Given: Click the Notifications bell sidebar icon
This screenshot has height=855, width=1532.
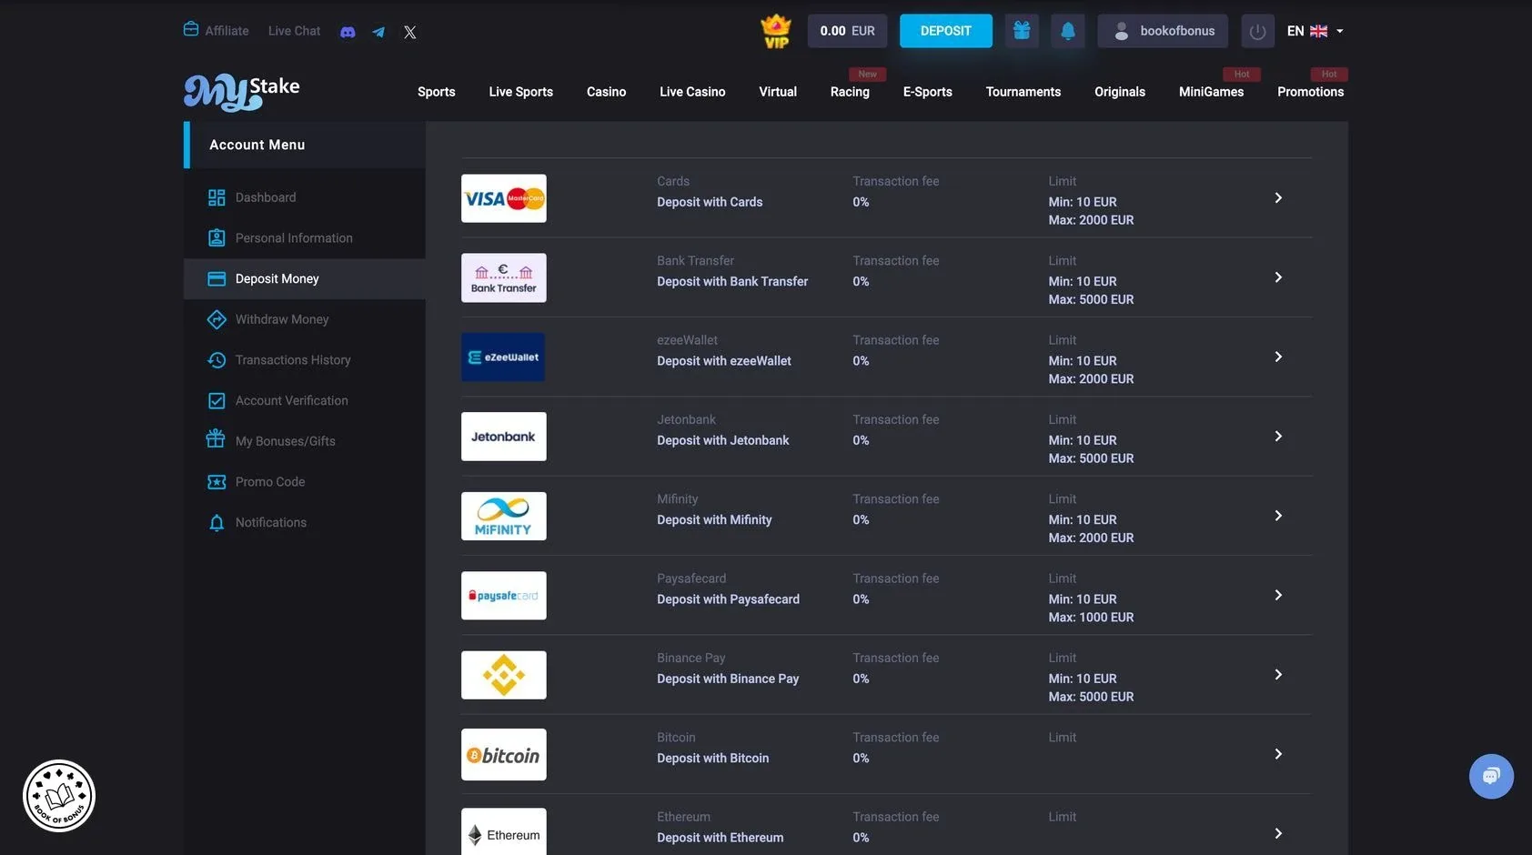Looking at the screenshot, I should (x=217, y=523).
